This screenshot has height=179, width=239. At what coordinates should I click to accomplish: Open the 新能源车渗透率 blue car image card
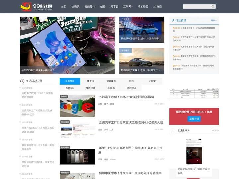(x=142, y=30)
